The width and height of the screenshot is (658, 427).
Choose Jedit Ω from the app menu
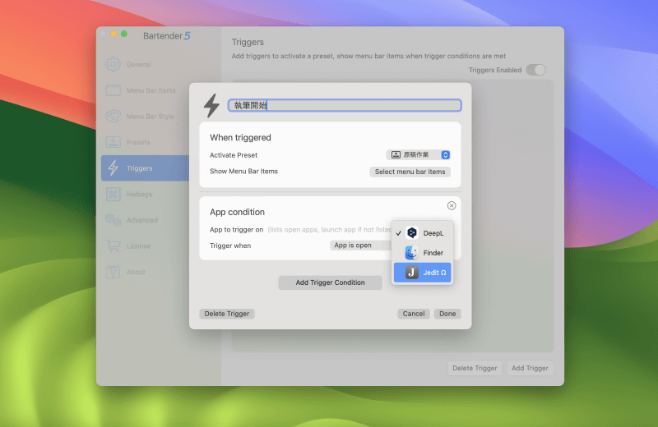(x=423, y=273)
